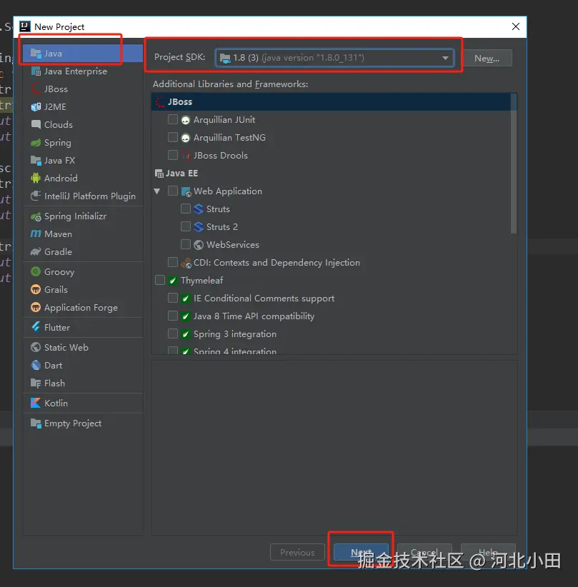Select the Kotlin logo icon

[x=36, y=403]
